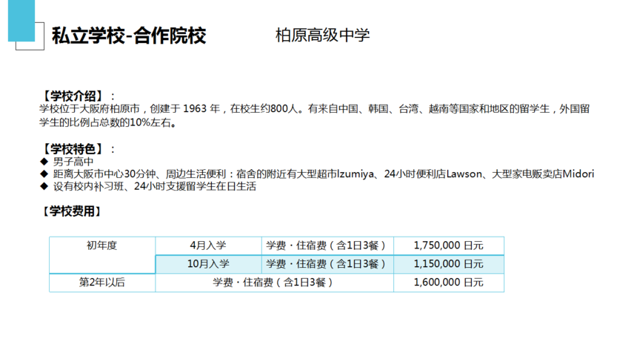637x359 pixels.
Task: Click the 1,600,000 日元 cell
Action: (x=449, y=283)
